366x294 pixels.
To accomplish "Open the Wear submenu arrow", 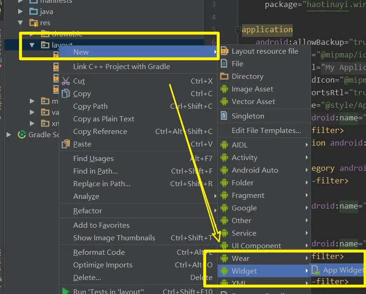I will pos(306,258).
